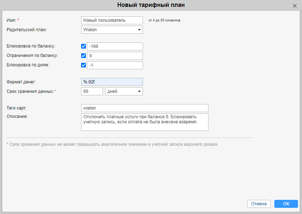Click inside the 'Описание' text area

(x=145, y=122)
